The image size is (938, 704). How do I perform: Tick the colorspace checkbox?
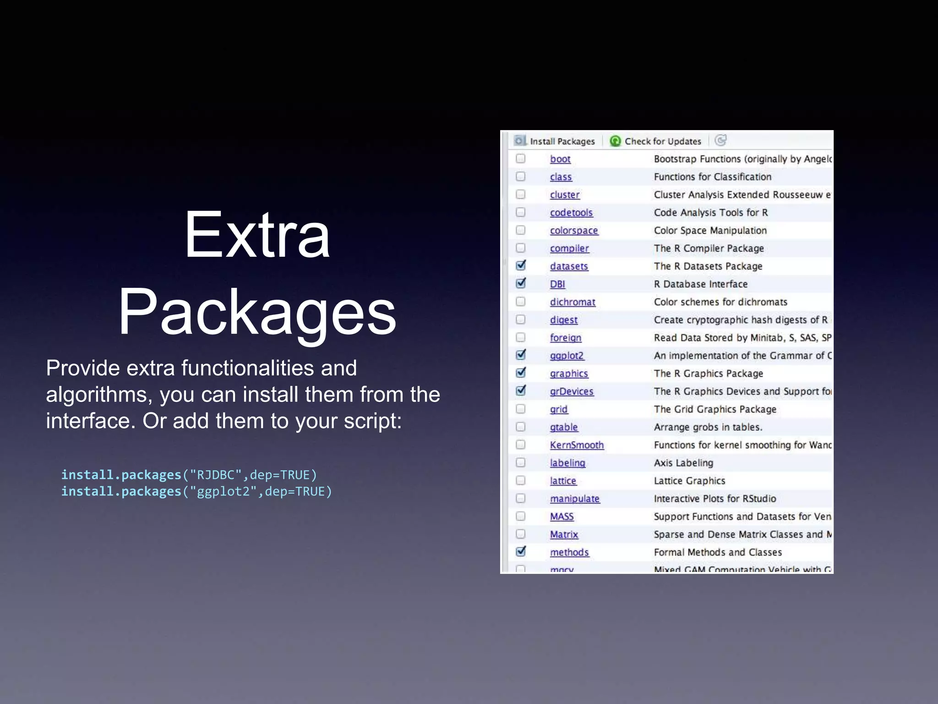click(x=521, y=230)
